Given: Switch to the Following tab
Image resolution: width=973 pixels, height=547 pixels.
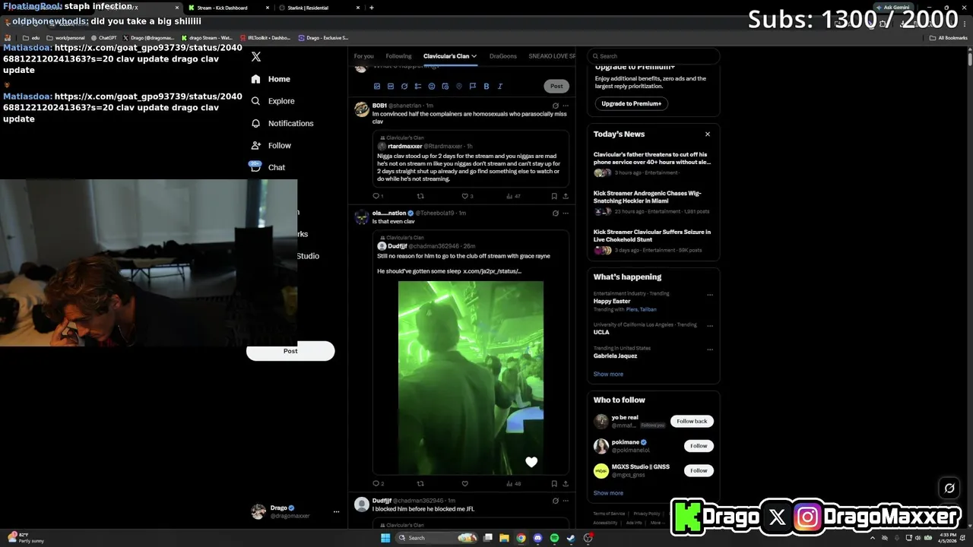Looking at the screenshot, I should point(398,56).
